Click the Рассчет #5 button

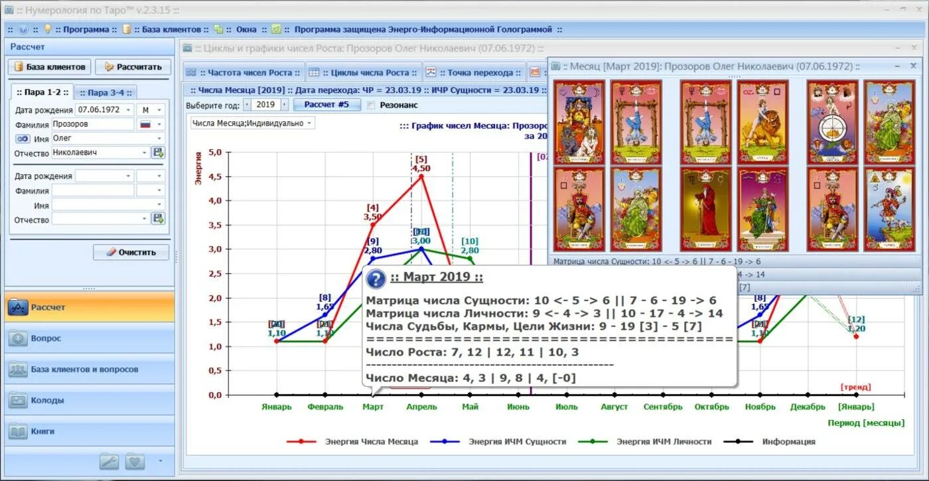tap(327, 105)
